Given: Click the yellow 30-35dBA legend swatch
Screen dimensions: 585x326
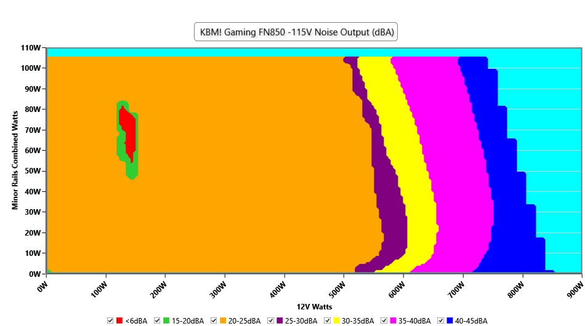Looking at the screenshot, I should point(336,320).
